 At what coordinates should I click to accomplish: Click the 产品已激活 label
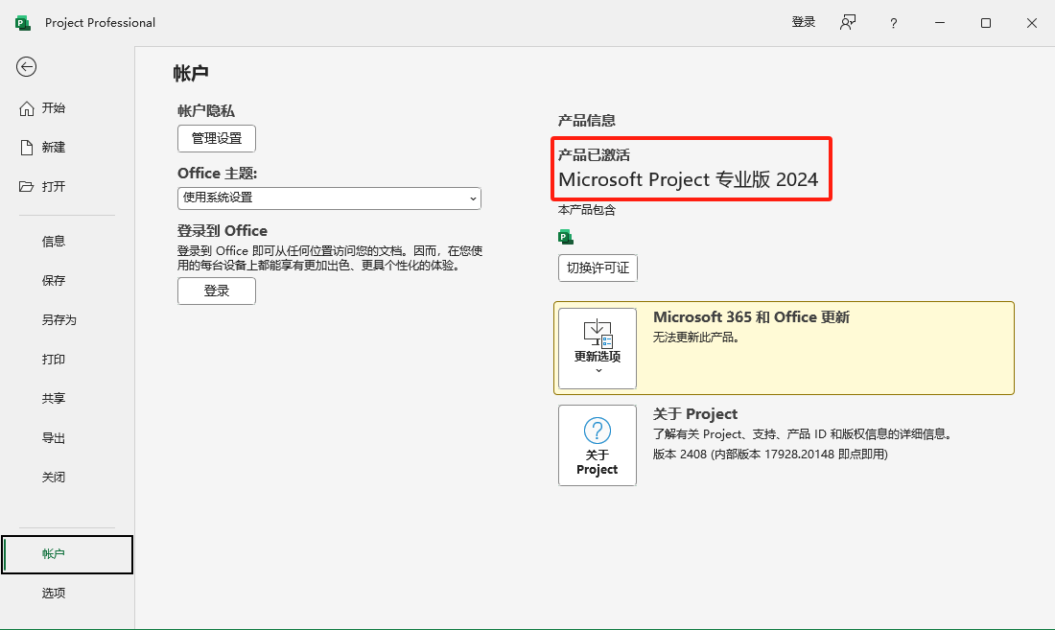(x=594, y=154)
